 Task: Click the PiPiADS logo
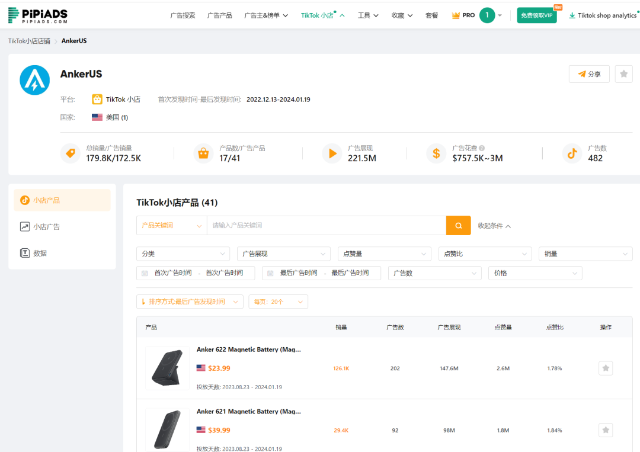pyautogui.click(x=37, y=15)
